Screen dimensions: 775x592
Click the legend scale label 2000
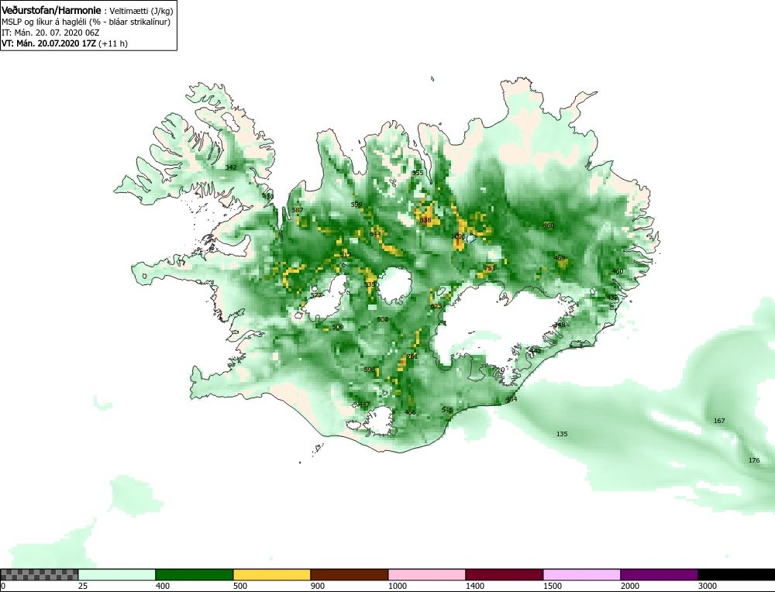point(629,586)
